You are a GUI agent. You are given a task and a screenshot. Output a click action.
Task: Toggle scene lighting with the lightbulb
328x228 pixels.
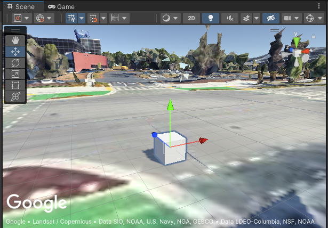211,18
